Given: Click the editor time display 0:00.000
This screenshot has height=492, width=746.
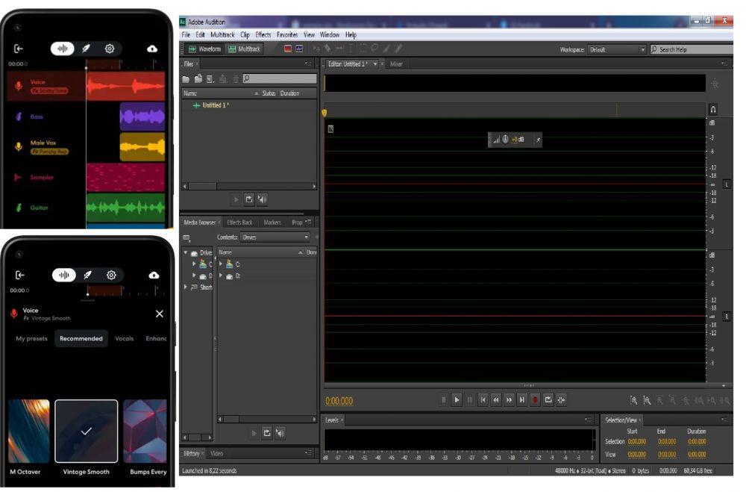Looking at the screenshot, I should pos(339,401).
